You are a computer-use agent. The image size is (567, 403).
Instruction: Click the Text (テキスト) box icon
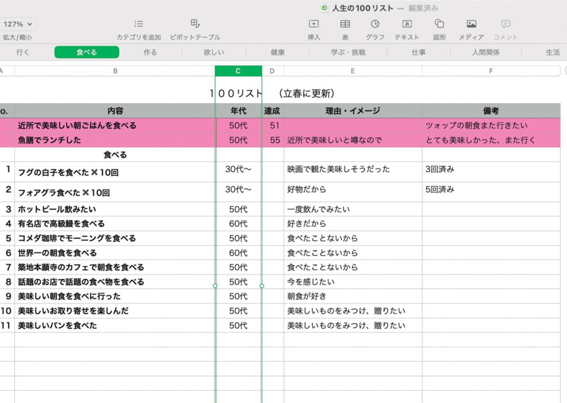click(407, 24)
